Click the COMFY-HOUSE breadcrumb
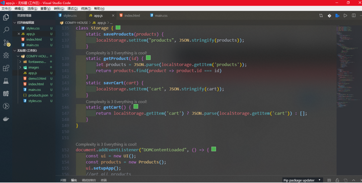This screenshot has height=183, width=362. 76,23
